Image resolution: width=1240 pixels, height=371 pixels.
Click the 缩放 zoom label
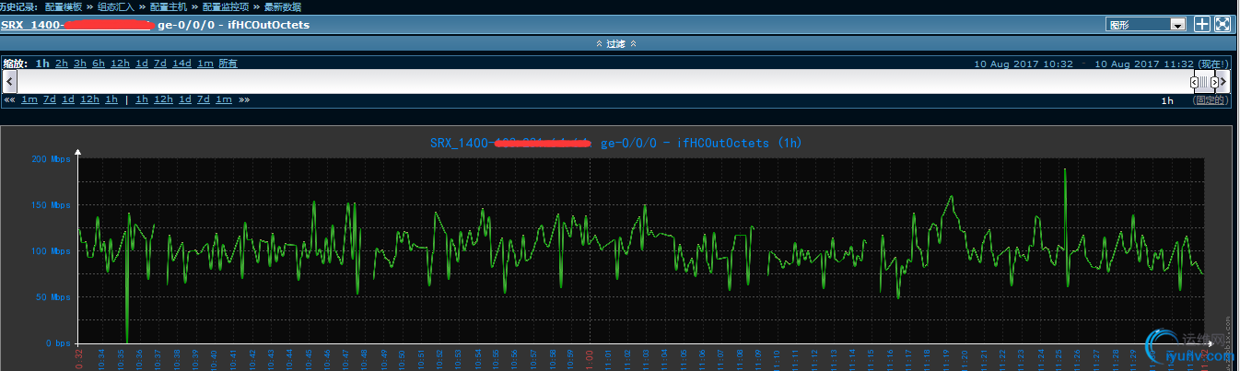(15, 64)
